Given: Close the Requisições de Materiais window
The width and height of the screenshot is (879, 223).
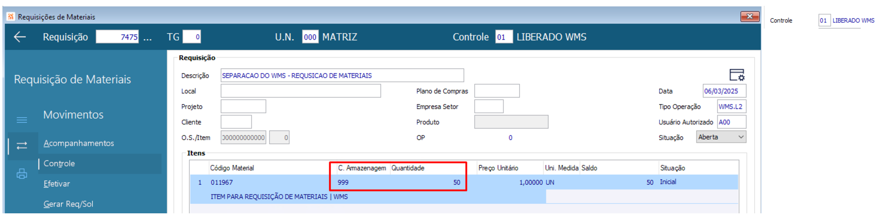Looking at the screenshot, I should [x=750, y=16].
